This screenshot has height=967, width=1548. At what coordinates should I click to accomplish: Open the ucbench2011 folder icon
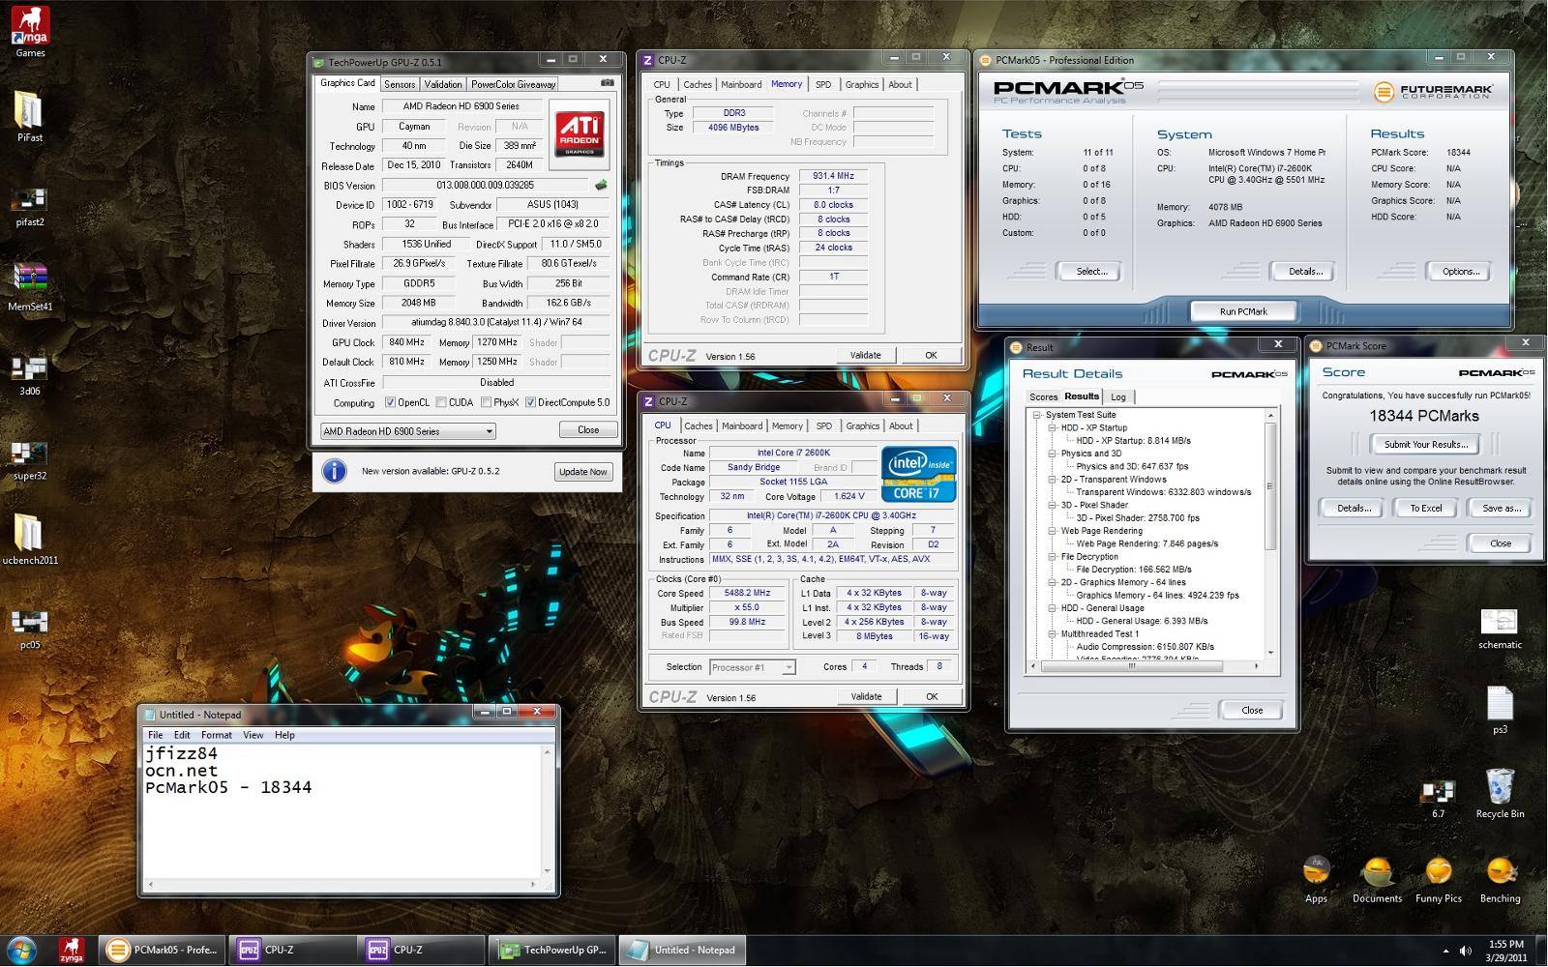(29, 540)
